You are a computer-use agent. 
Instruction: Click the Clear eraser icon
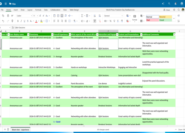point(87,21)
